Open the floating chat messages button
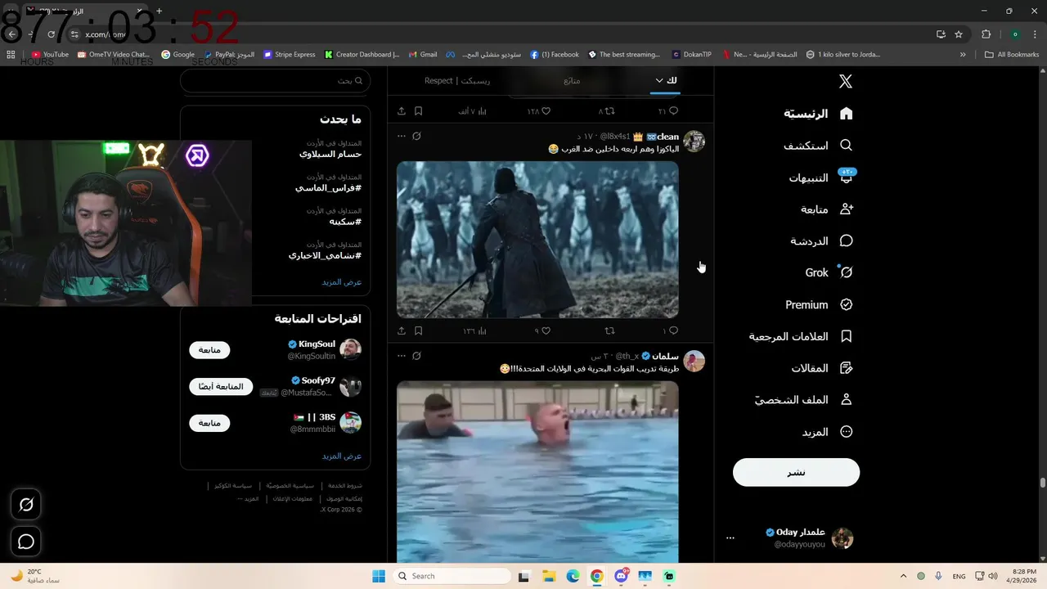This screenshot has height=589, width=1047. [26, 542]
